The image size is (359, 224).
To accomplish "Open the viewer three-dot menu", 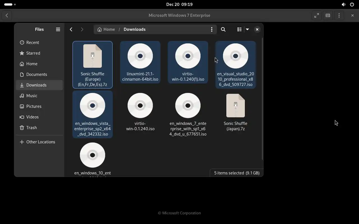I will 339,15.
